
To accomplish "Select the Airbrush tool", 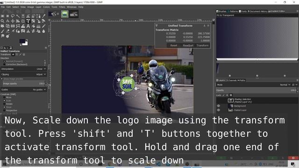I will point(13,31).
